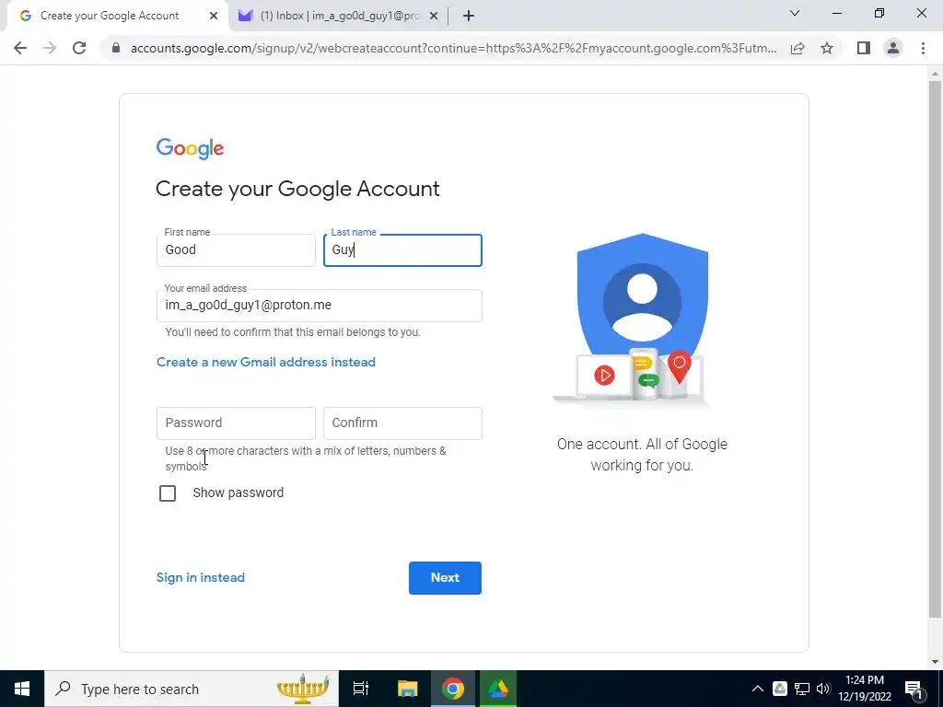
Task: Click the 'Show password' label text
Action: (239, 493)
